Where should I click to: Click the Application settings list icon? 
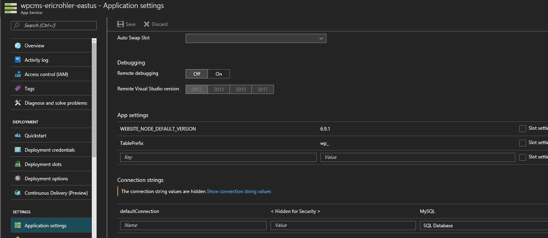18,226
